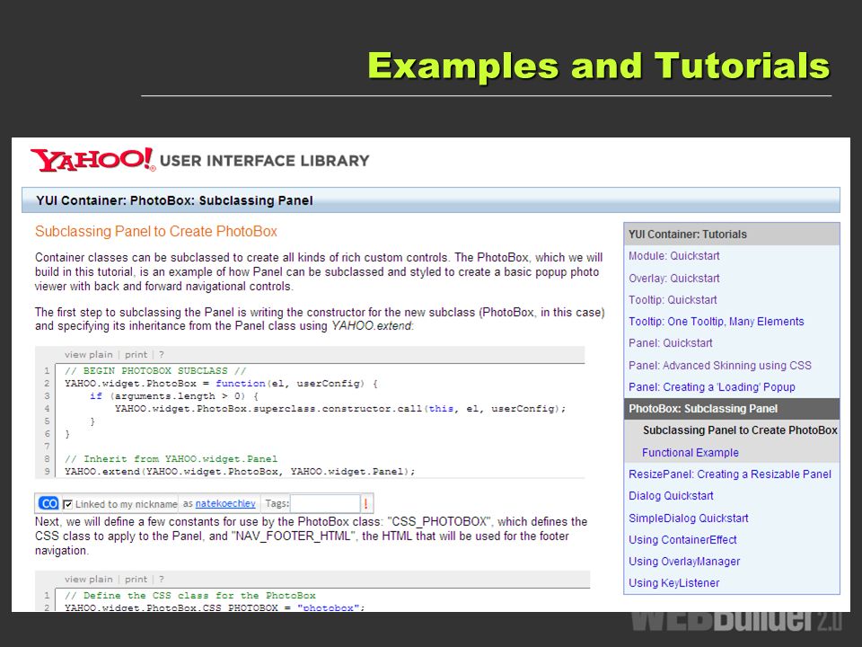Open the Tooltip: Quickstart tutorial
This screenshot has height=647, width=862.
click(x=673, y=300)
